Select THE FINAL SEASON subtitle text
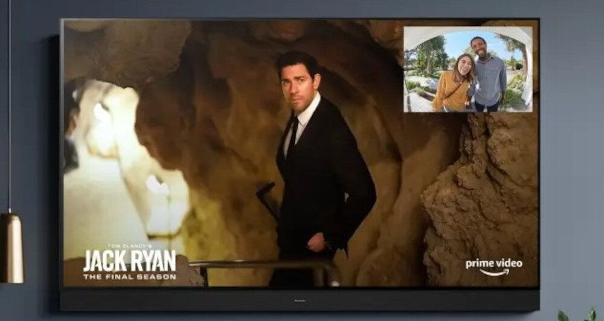The image size is (604, 321). point(130,276)
